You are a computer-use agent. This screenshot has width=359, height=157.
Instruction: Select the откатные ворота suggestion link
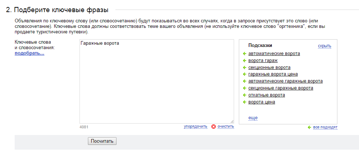(x=267, y=95)
